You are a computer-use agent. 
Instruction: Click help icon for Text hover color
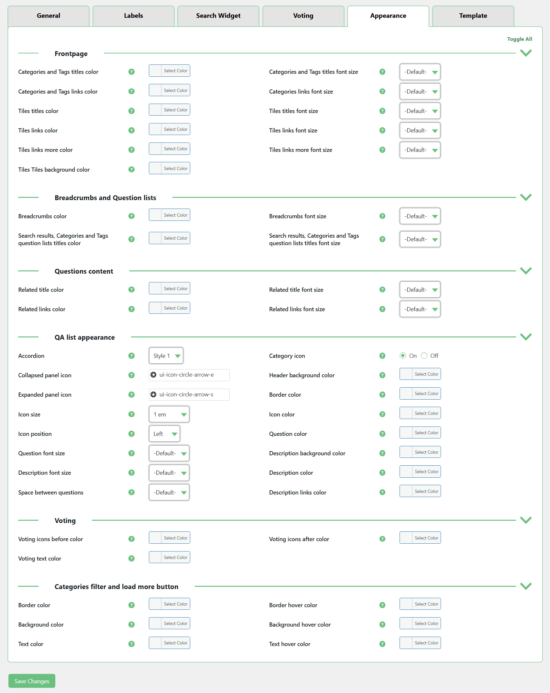382,644
